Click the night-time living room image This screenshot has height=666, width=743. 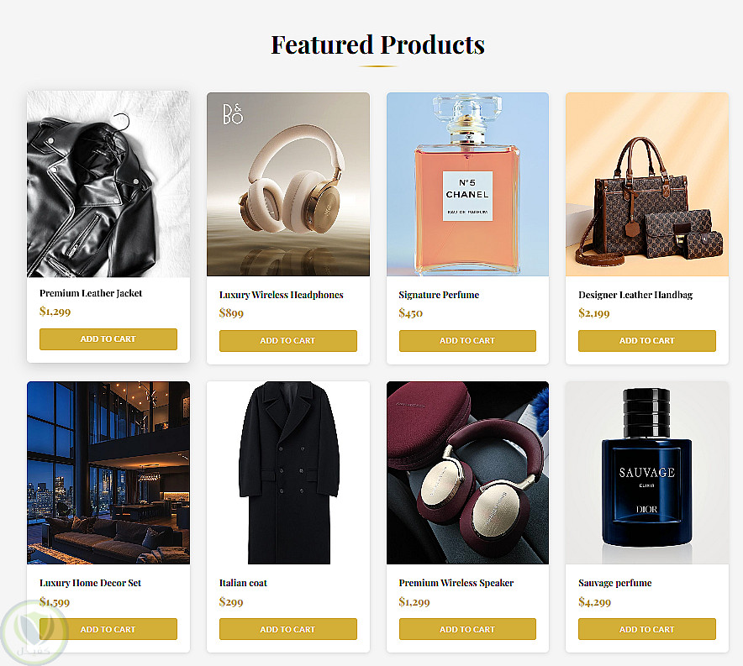tap(108, 473)
